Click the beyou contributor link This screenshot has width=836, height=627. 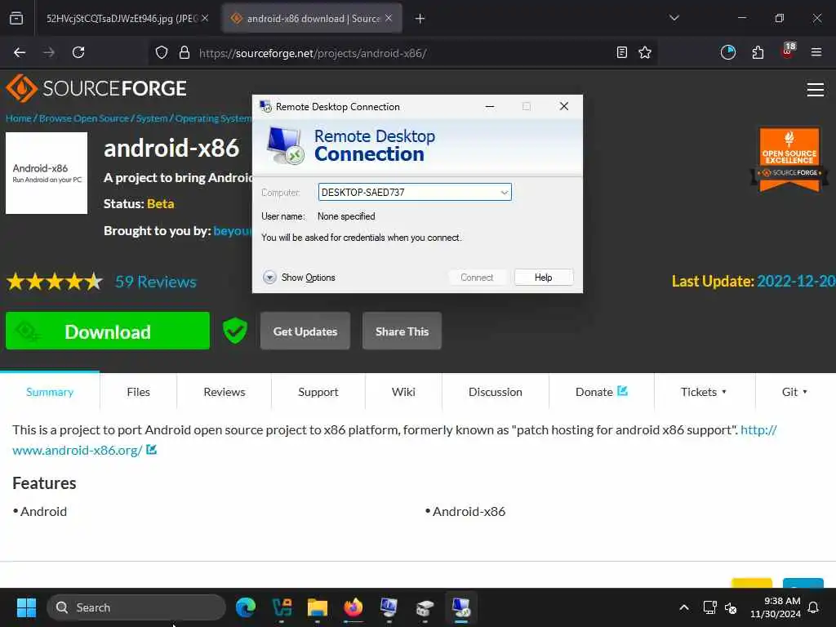233,231
